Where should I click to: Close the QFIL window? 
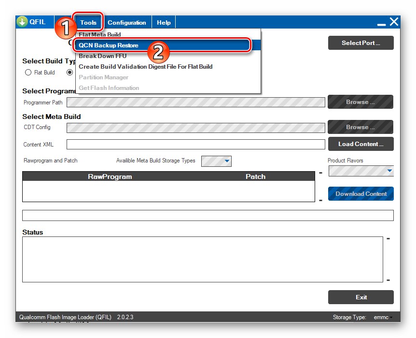[394, 22]
